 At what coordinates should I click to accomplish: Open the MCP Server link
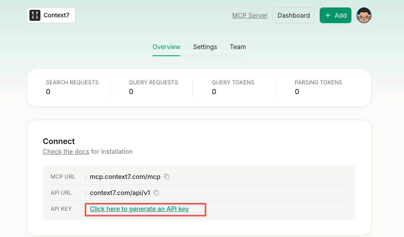point(250,15)
